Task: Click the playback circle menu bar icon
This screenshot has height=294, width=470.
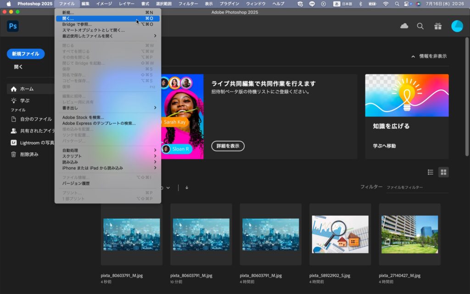Action: point(324,4)
